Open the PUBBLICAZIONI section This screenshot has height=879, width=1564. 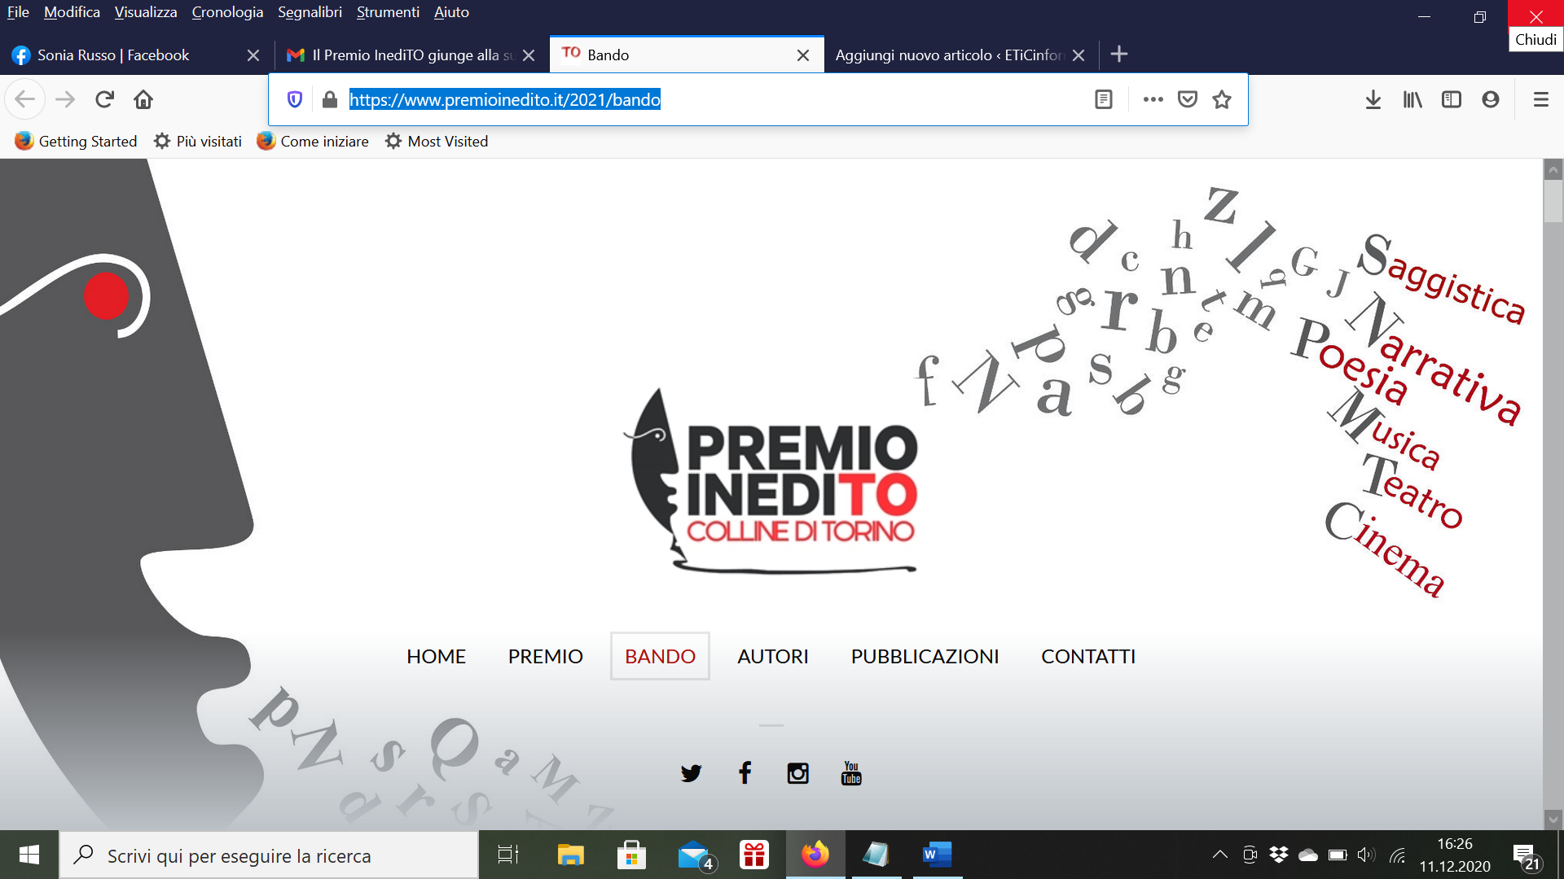point(925,656)
